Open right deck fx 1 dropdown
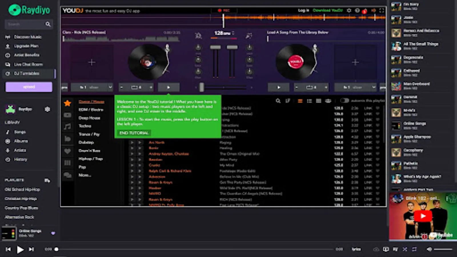Screen dimensions: 457x257 click(355, 87)
